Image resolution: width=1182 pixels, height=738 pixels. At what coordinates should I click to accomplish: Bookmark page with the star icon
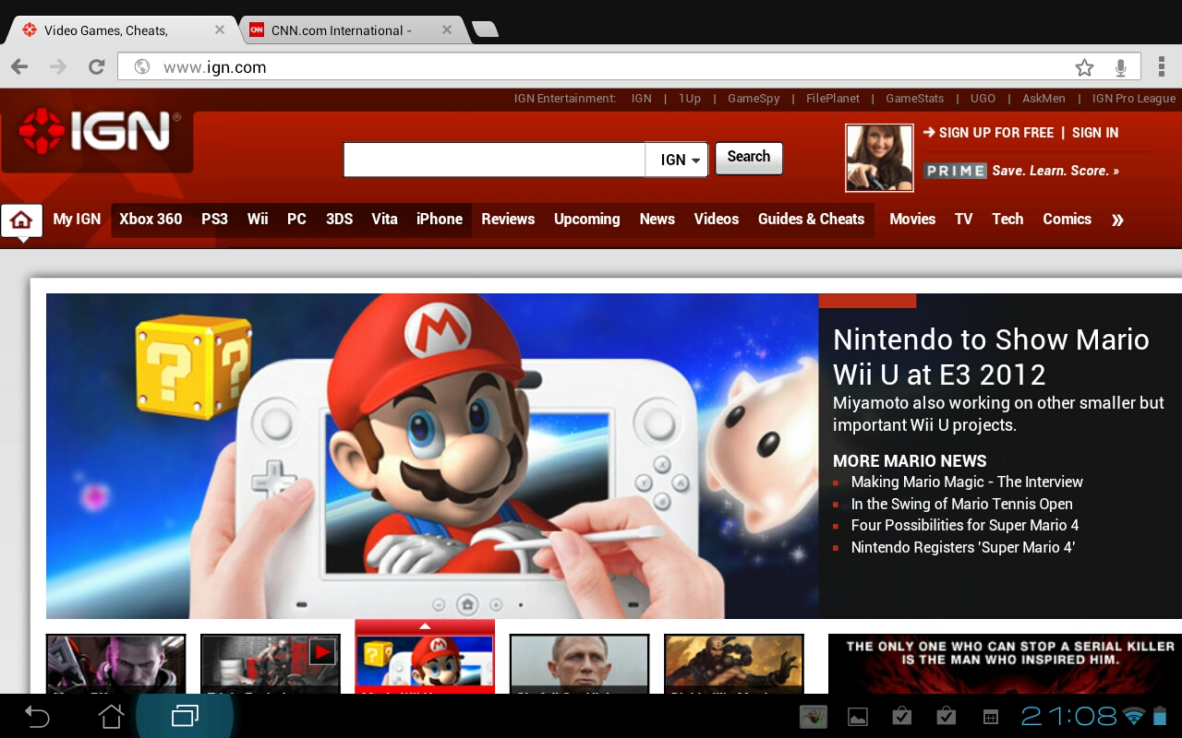click(x=1084, y=67)
